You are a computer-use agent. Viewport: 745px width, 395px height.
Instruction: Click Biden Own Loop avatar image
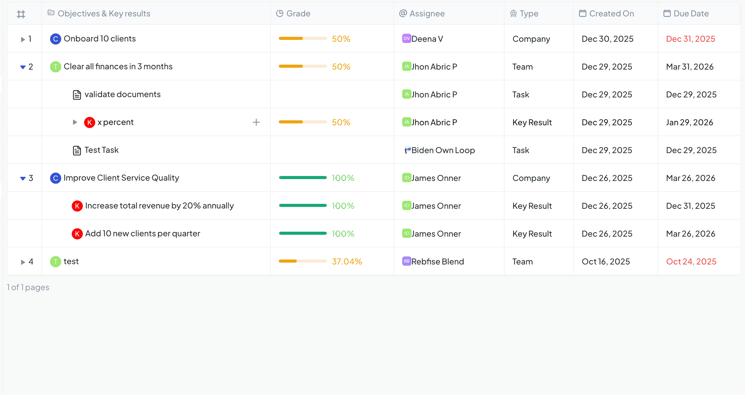[x=407, y=150]
